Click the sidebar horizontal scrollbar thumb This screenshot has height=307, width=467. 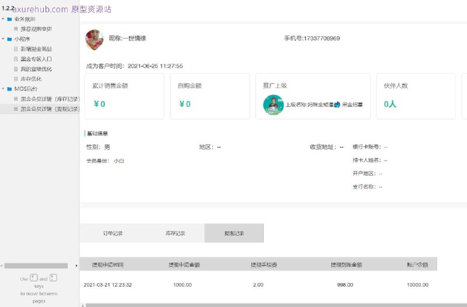tap(36, 266)
